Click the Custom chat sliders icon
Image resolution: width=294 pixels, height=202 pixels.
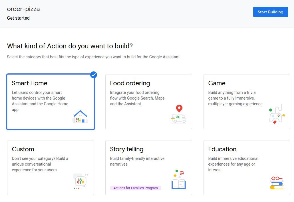point(80,182)
